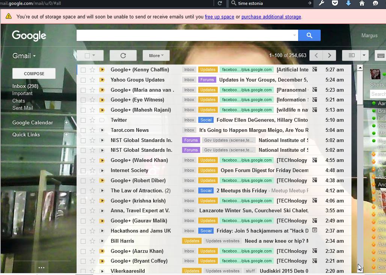
Task: Reload the page in browser toolbar
Action: pyautogui.click(x=220, y=3)
